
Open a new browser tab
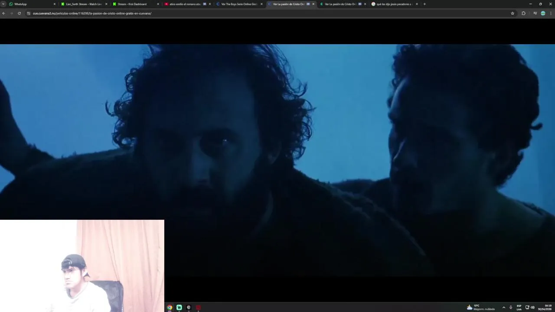click(424, 4)
